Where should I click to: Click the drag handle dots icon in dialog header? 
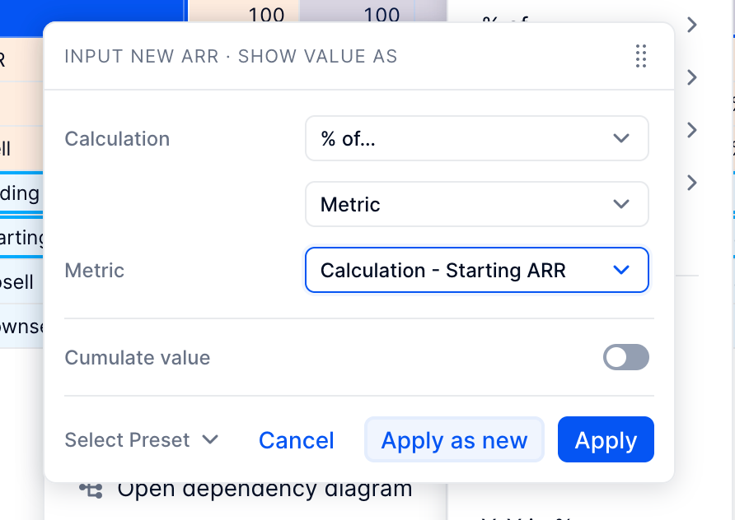coord(641,56)
